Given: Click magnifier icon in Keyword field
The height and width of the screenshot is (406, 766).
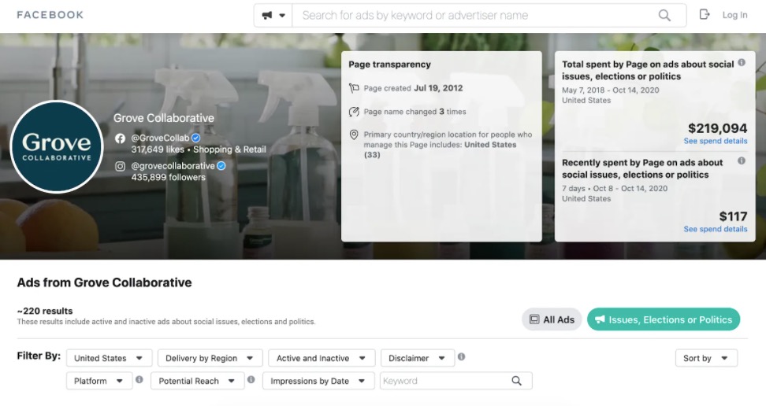Looking at the screenshot, I should [516, 381].
